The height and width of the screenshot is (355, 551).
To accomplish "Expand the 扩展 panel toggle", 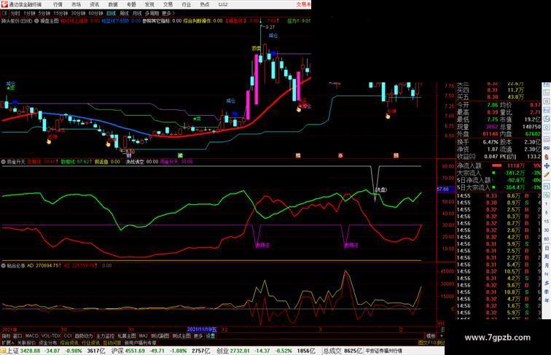I will click(x=7, y=343).
